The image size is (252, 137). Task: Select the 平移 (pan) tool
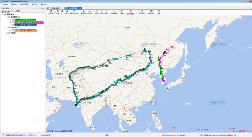click(x=58, y=12)
